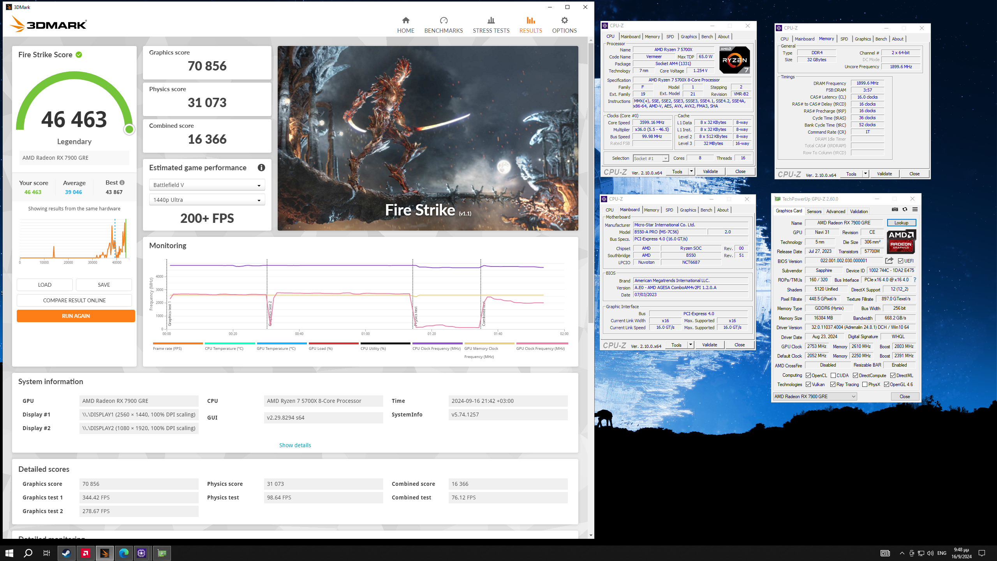Click the AMD Radeon Graphics logo in GPU-Z
This screenshot has width=997, height=561.
[901, 242]
